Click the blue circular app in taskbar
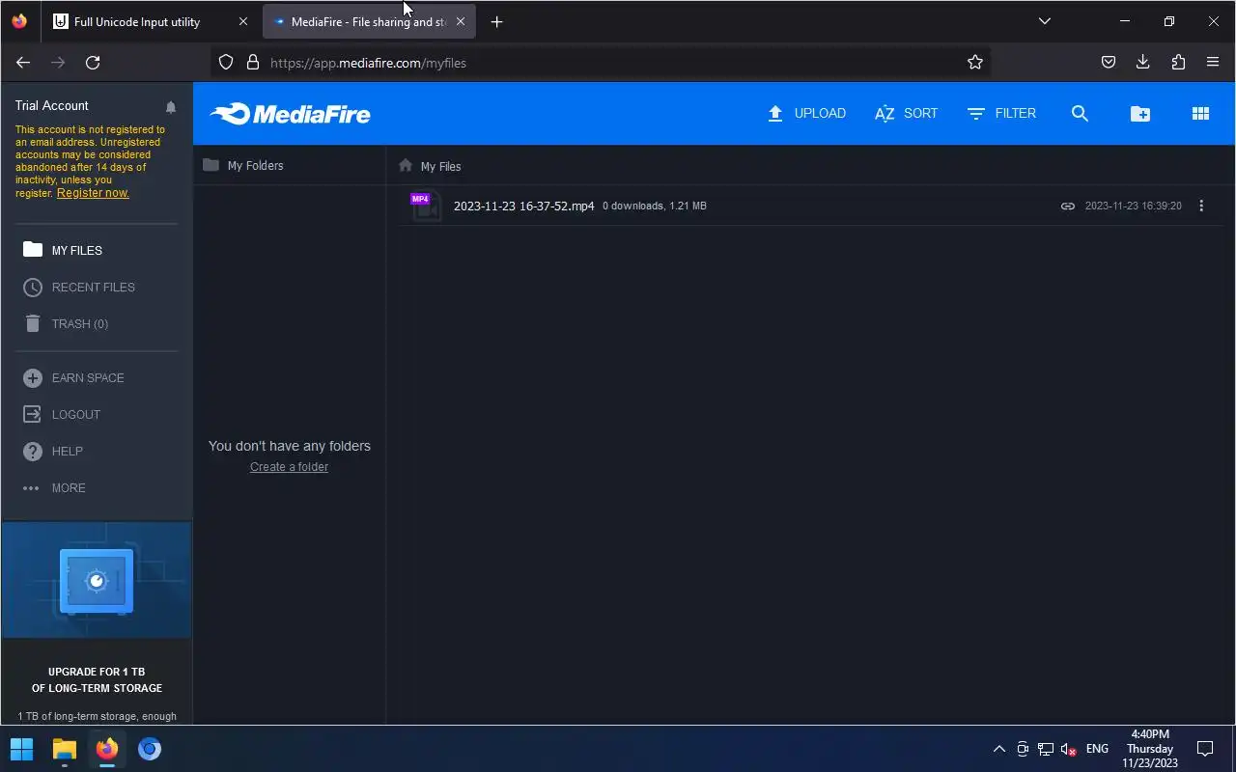 pyautogui.click(x=149, y=749)
